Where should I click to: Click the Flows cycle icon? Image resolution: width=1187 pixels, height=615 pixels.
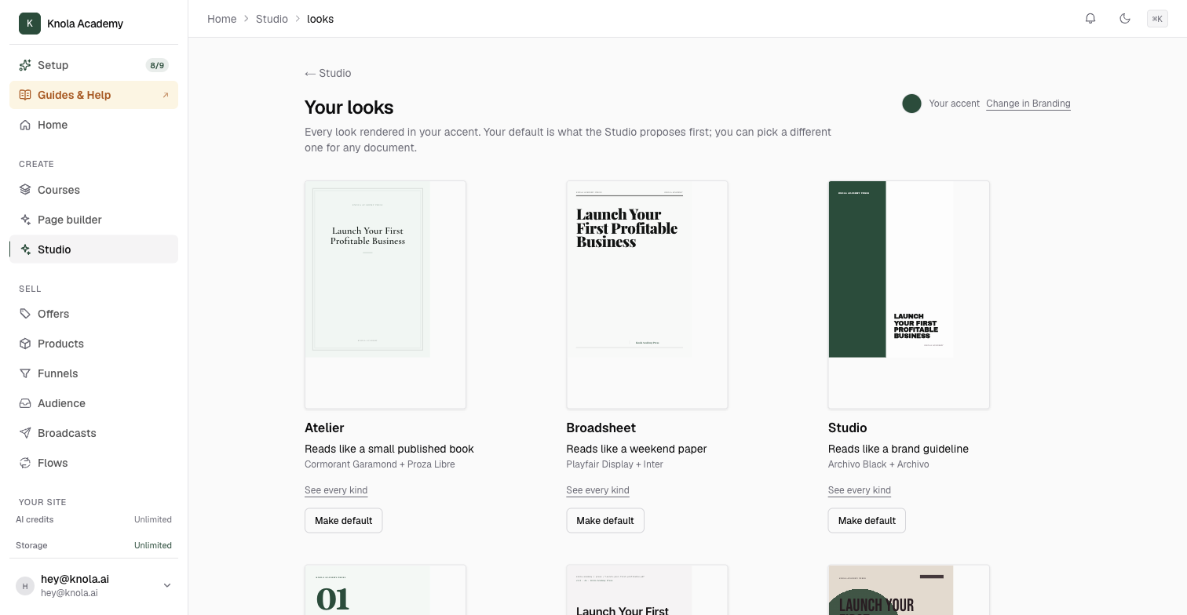25,463
